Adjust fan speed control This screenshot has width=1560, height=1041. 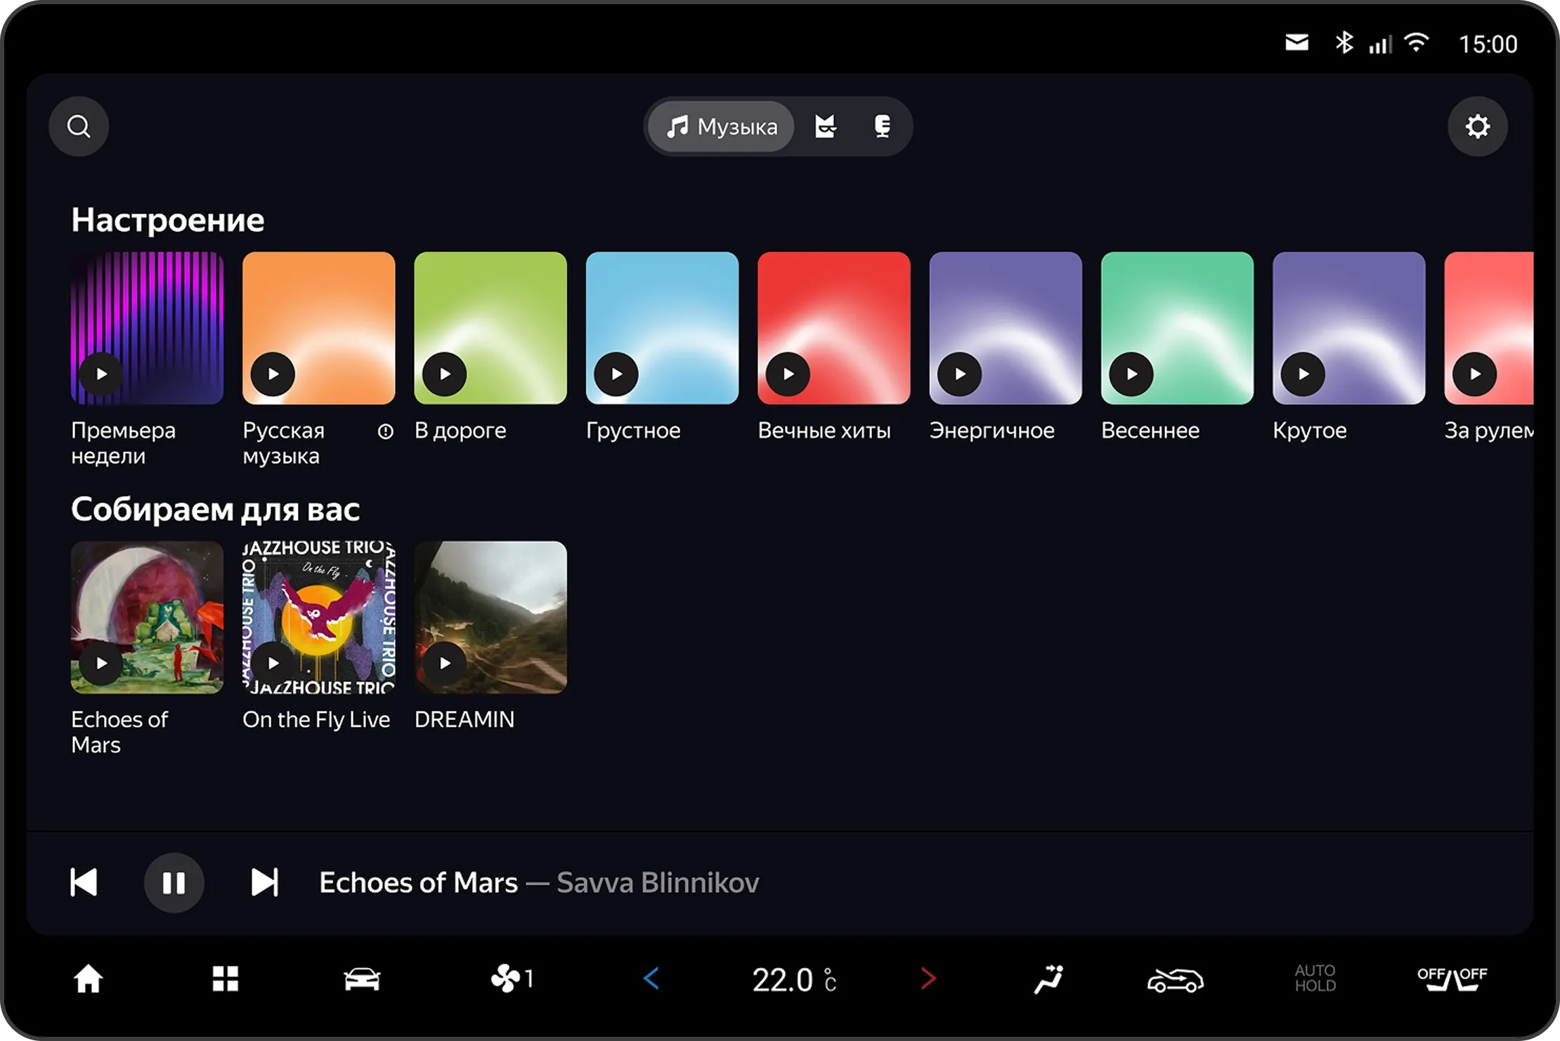point(512,978)
